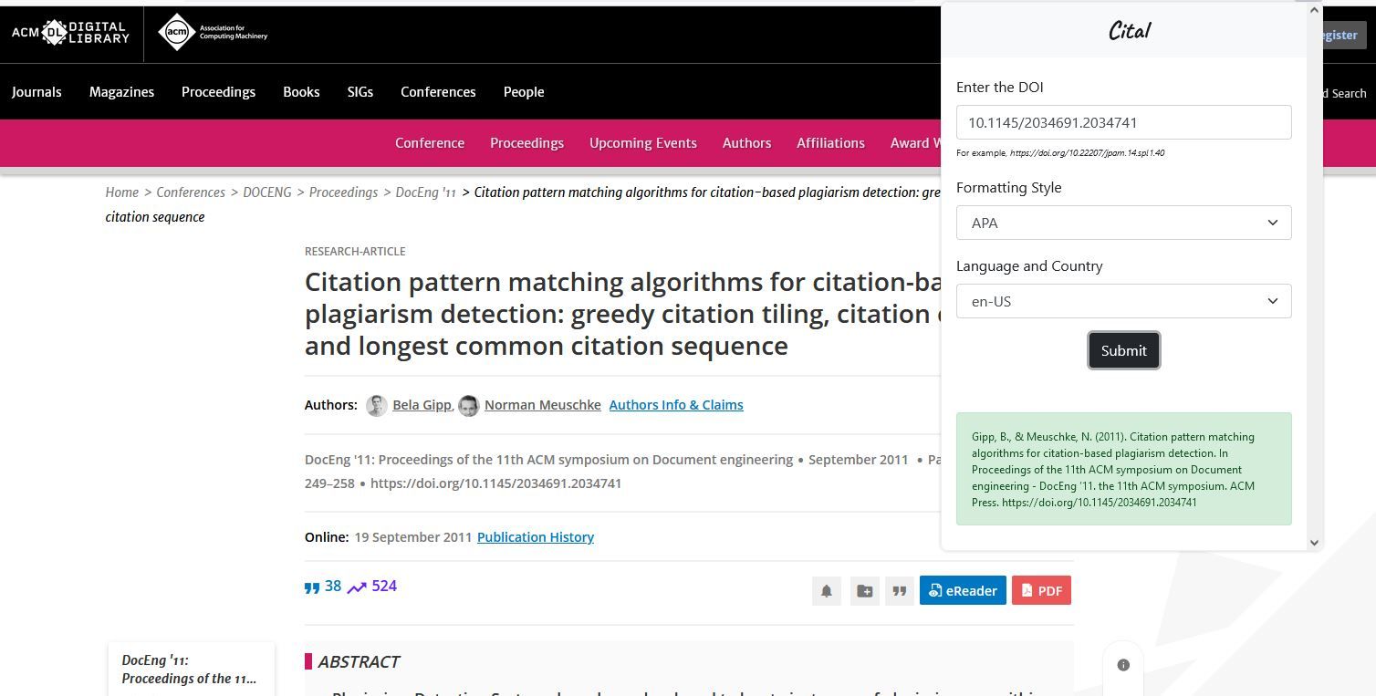
Task: Click DocEng '11 in the breadcrumb
Action: point(425,192)
